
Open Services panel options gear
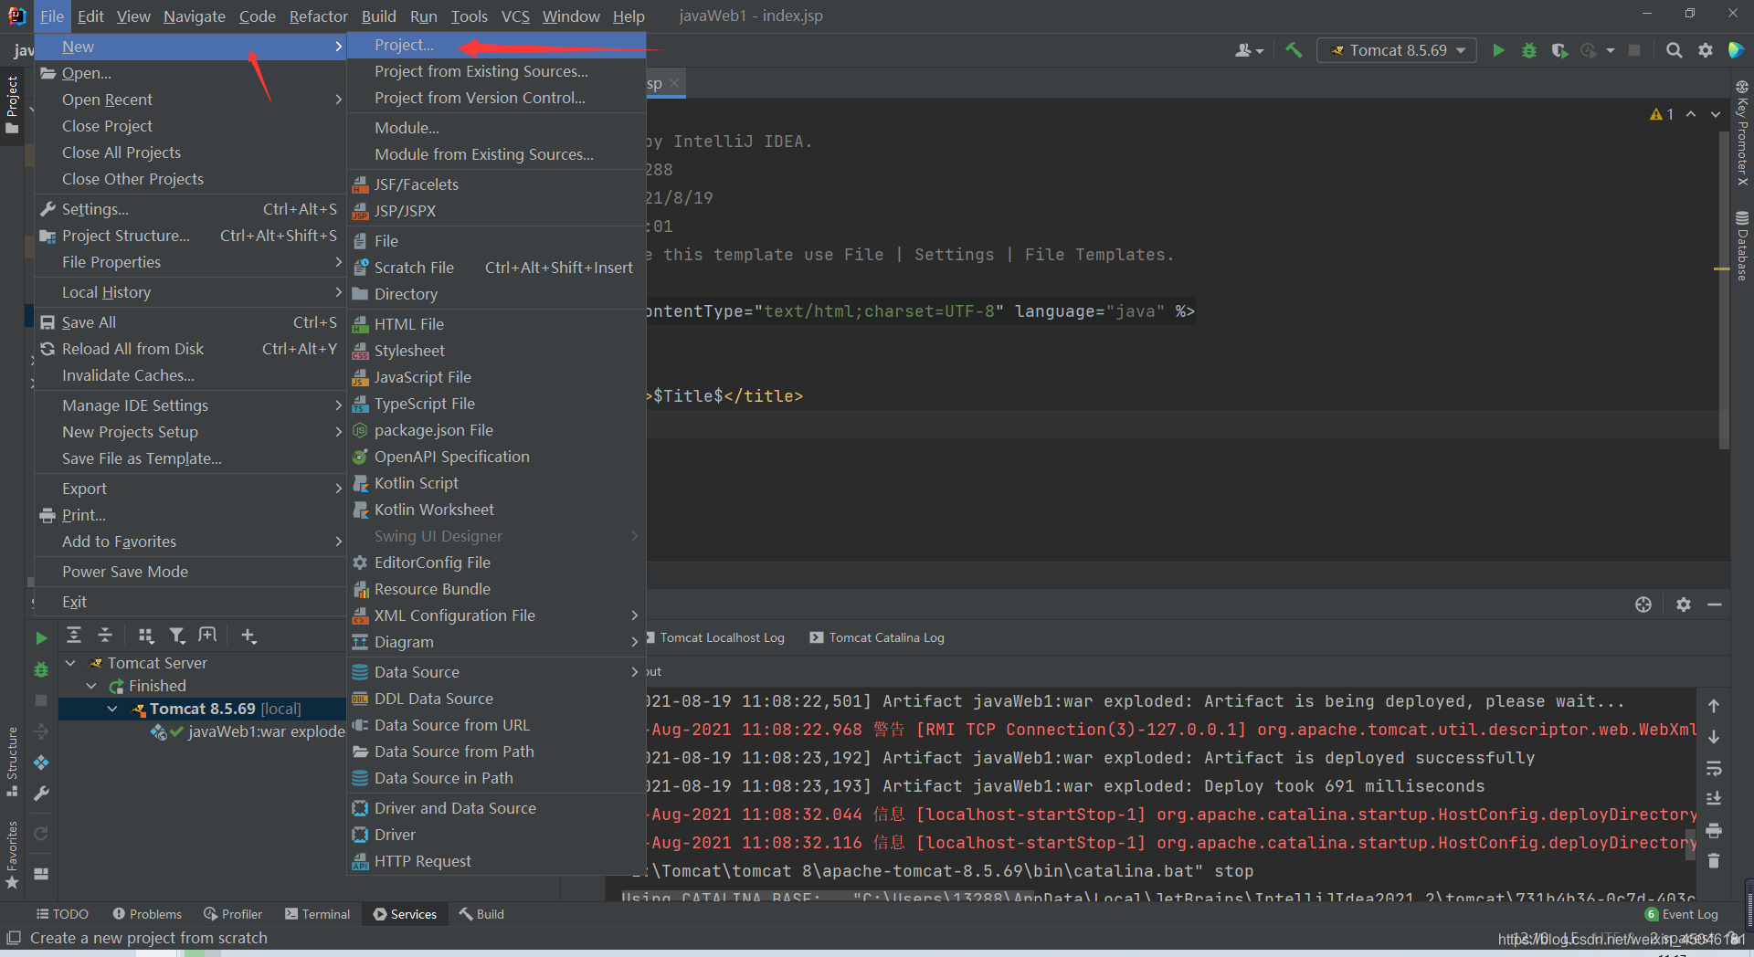click(1683, 605)
